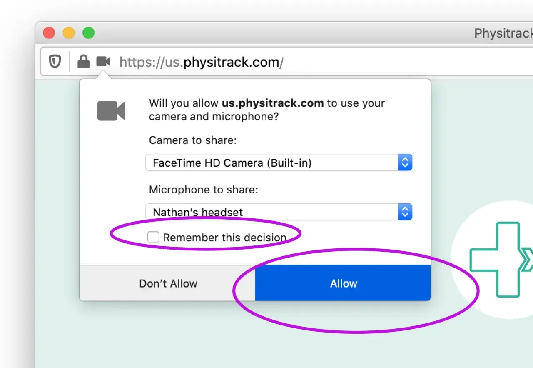Image resolution: width=533 pixels, height=368 pixels.
Task: Click the permission question text about us.physitrack.com
Action: pos(267,110)
